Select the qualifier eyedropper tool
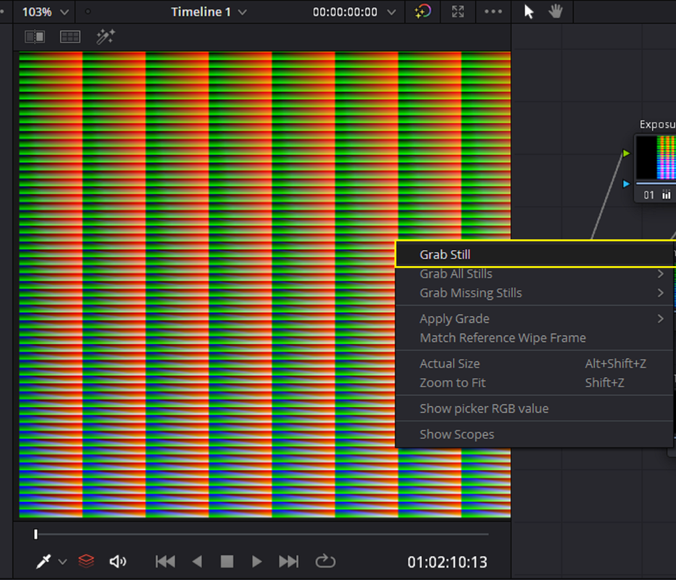The image size is (676, 580). click(x=44, y=561)
